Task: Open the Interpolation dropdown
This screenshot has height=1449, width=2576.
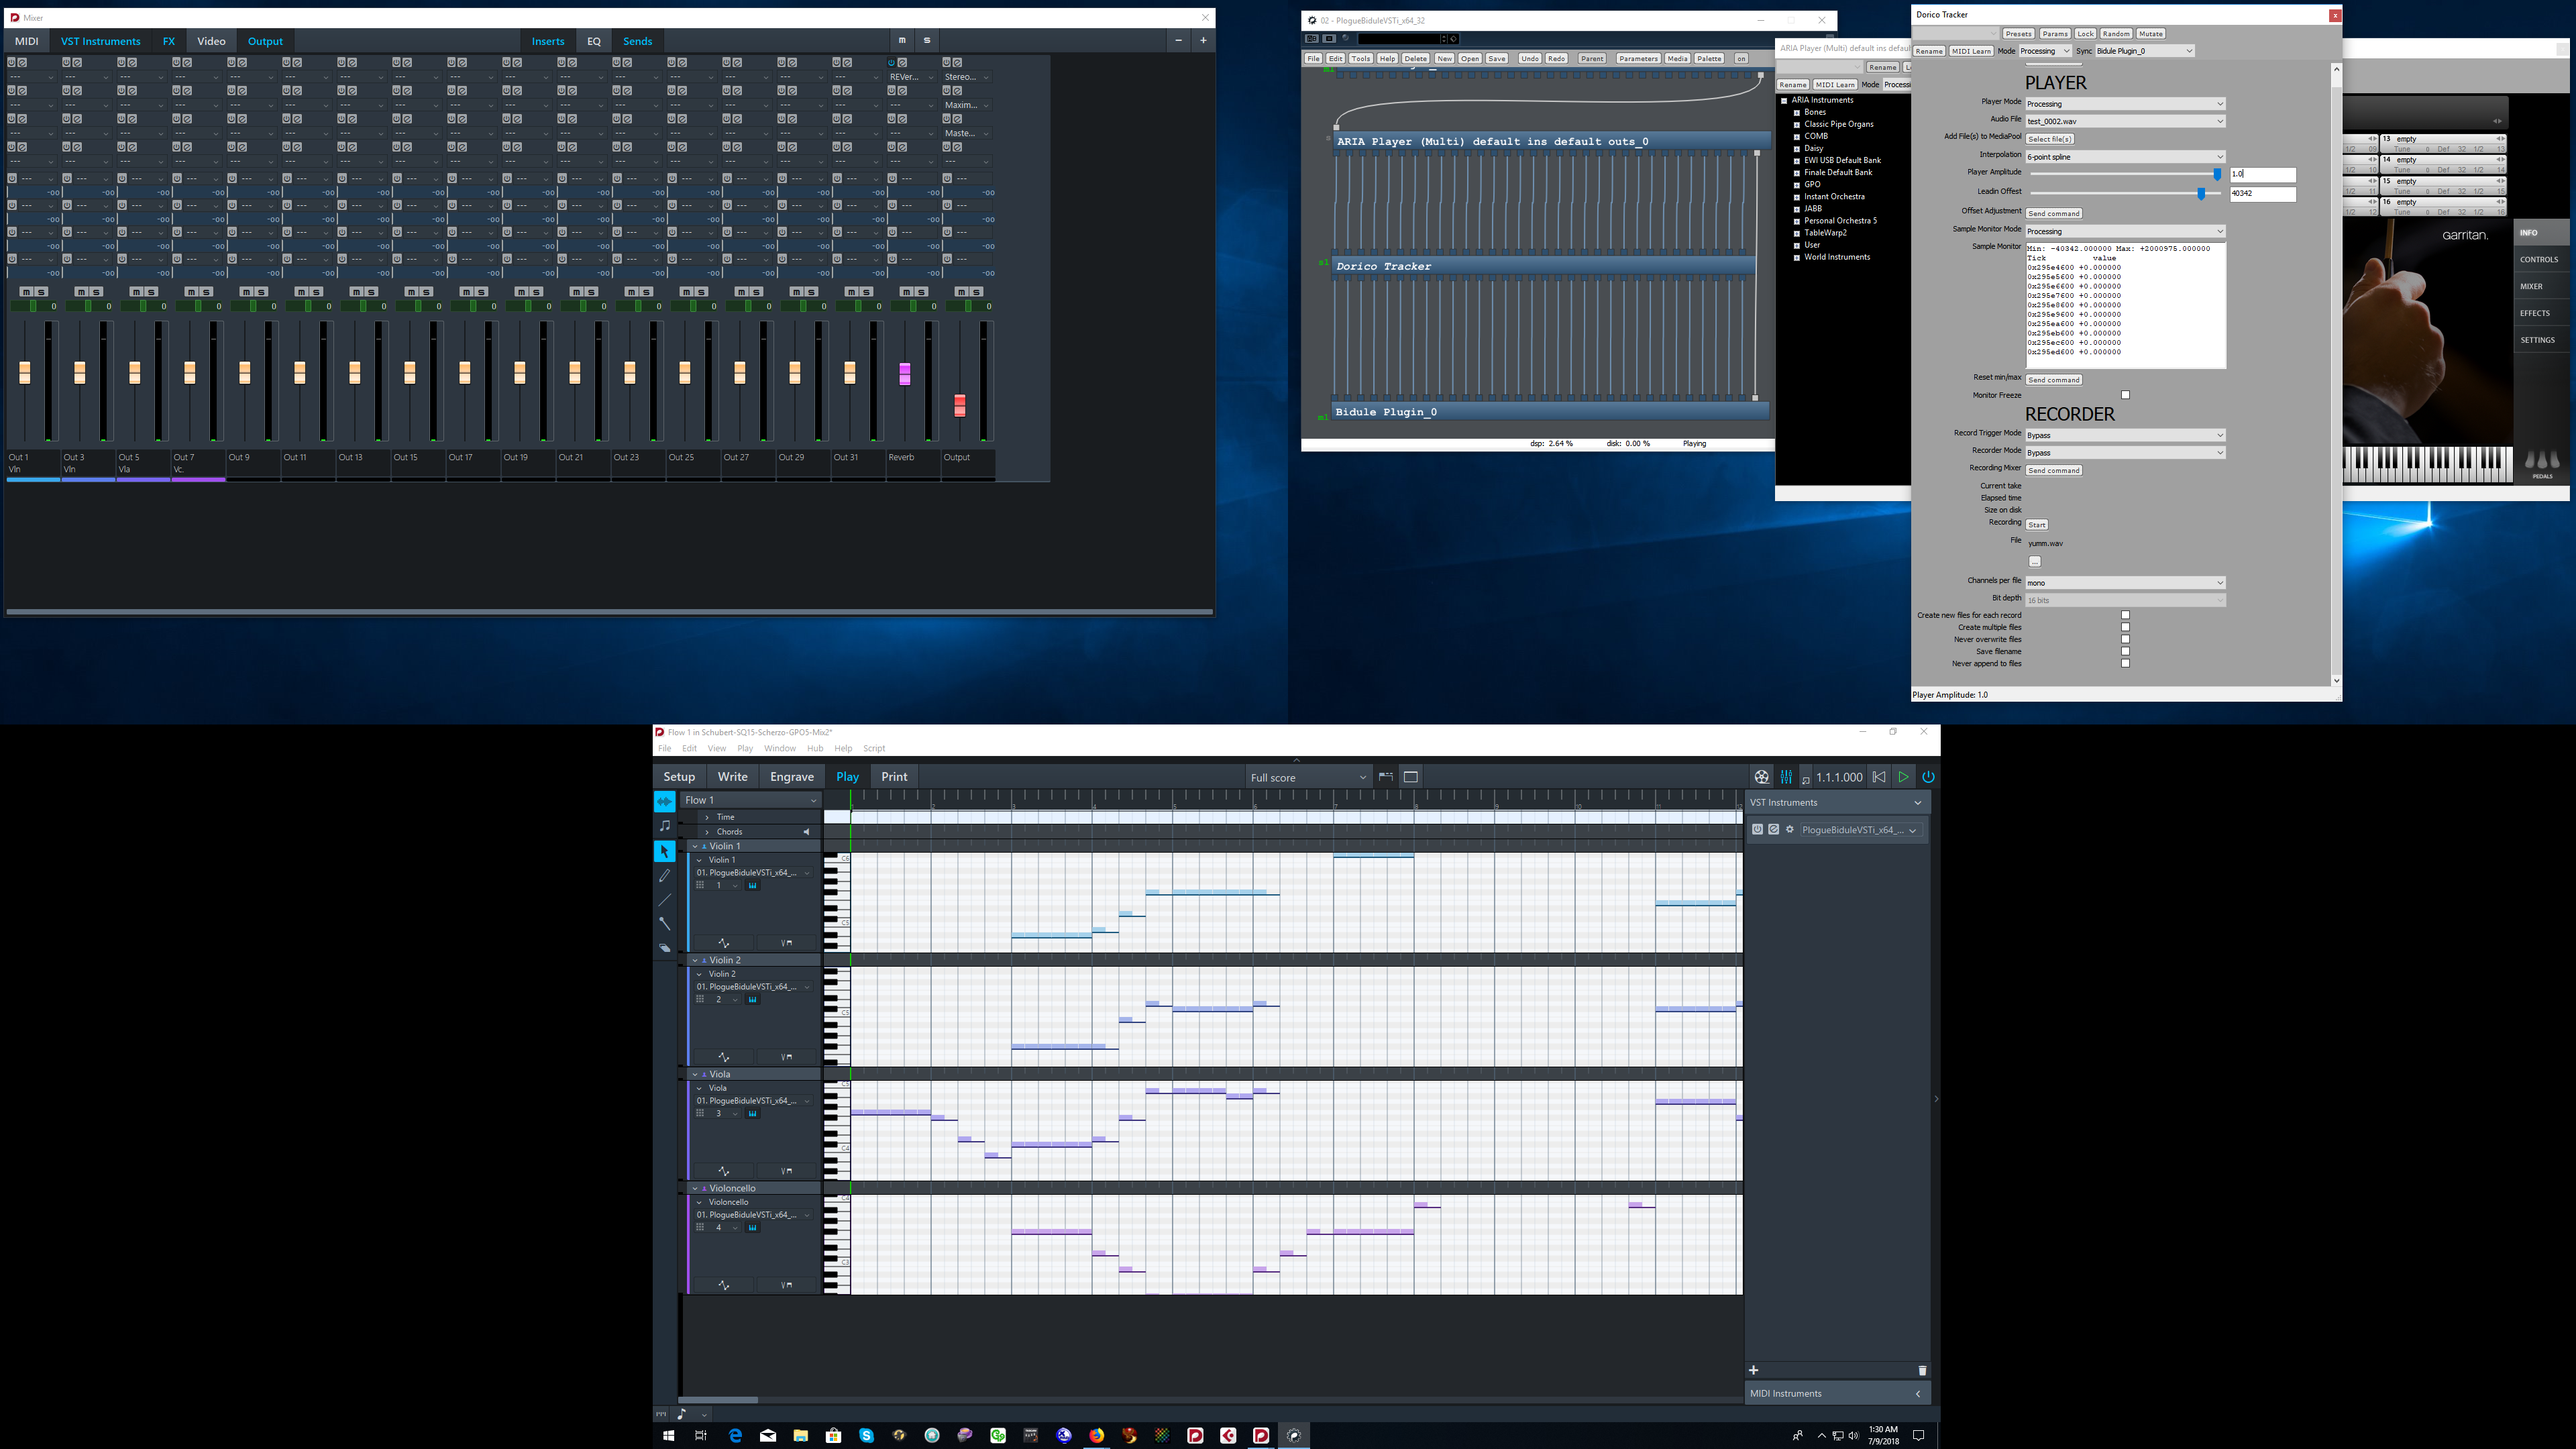Action: click(2125, 157)
